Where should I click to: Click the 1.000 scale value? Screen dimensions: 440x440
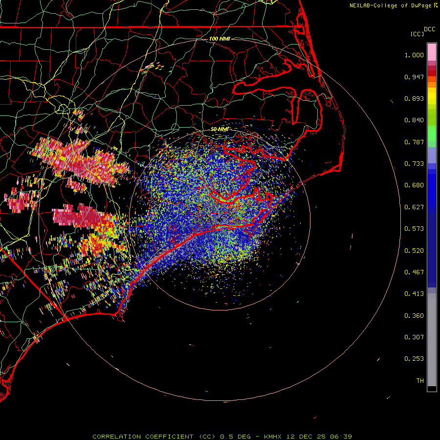point(414,55)
